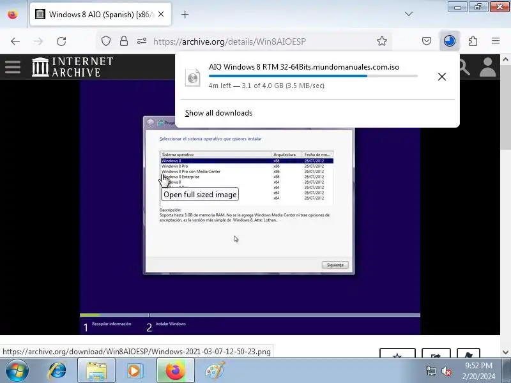Click the vertical scrollbar thumb
The height and width of the screenshot is (383, 511).
[x=505, y=107]
